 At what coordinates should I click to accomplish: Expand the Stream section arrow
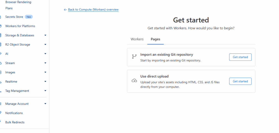[46, 63]
